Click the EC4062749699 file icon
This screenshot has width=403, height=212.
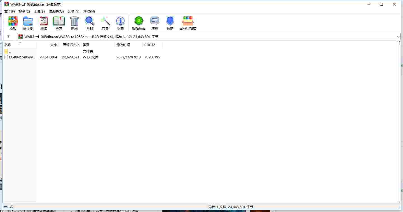pyautogui.click(x=6, y=57)
